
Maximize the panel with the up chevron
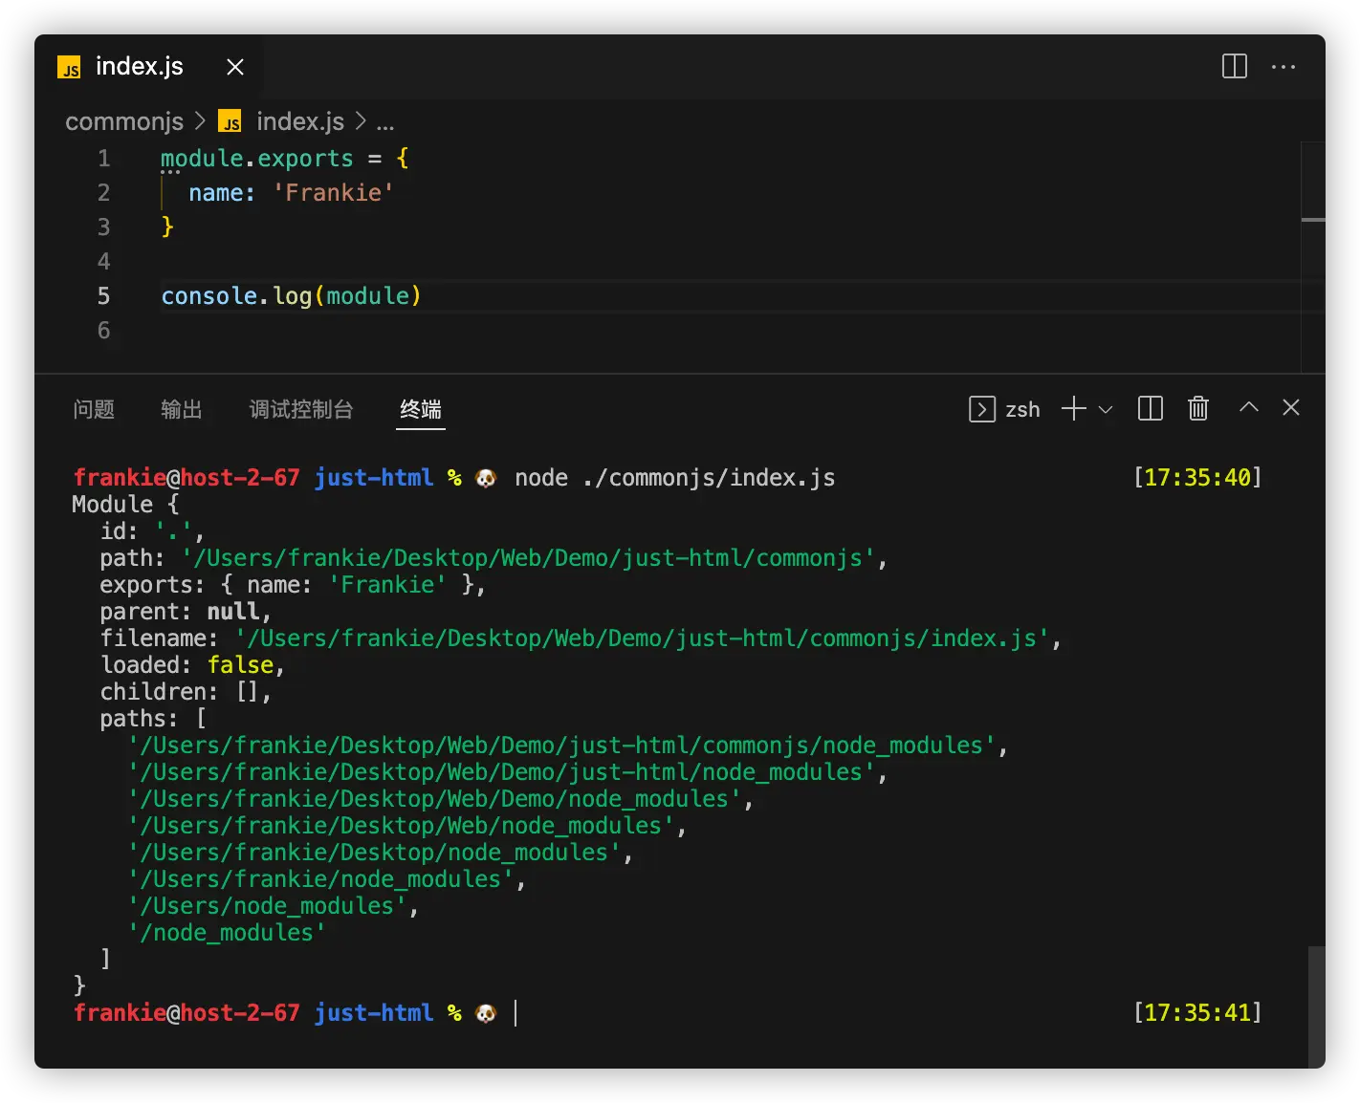click(x=1248, y=407)
